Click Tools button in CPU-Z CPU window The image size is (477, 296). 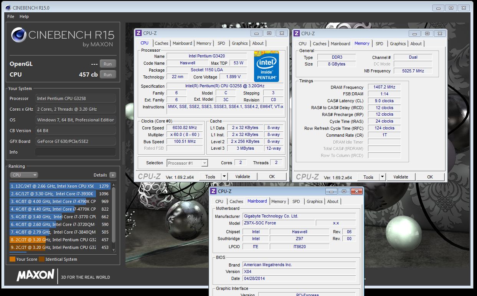tap(210, 177)
